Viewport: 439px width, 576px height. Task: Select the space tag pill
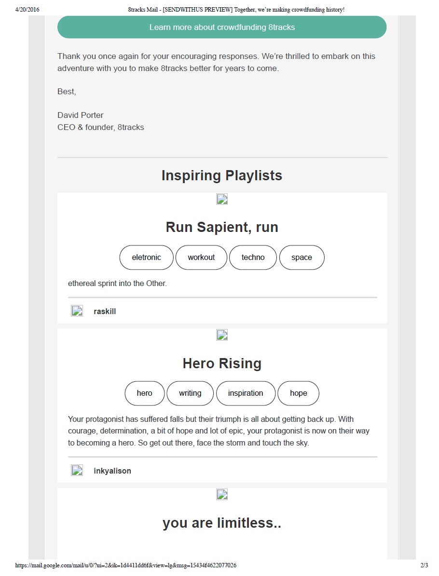[302, 258]
